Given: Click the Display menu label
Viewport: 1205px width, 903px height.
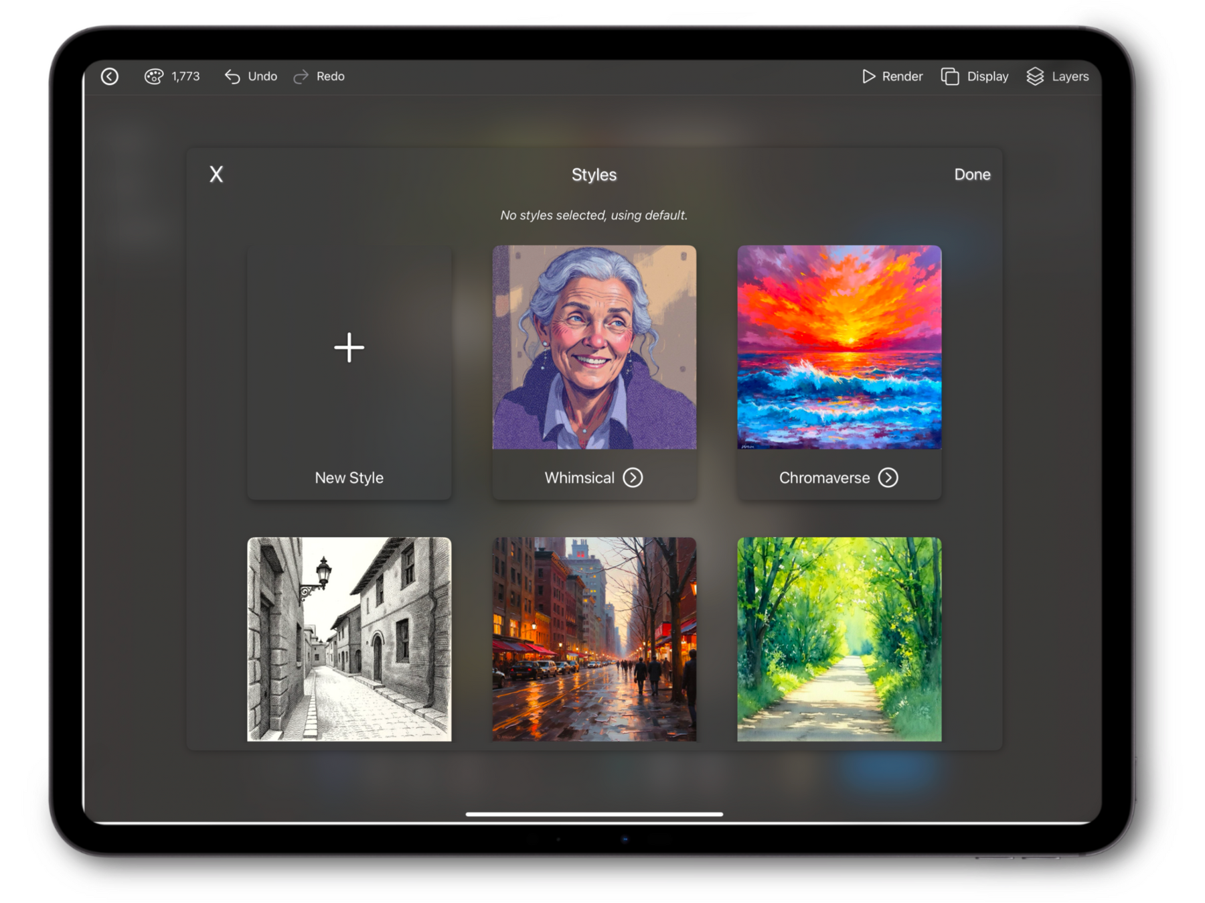Looking at the screenshot, I should (x=987, y=76).
